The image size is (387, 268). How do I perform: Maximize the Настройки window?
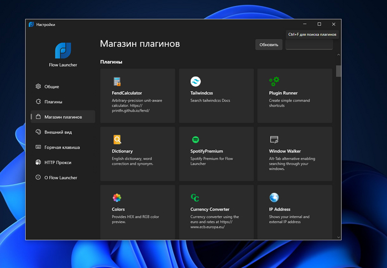(x=319, y=24)
